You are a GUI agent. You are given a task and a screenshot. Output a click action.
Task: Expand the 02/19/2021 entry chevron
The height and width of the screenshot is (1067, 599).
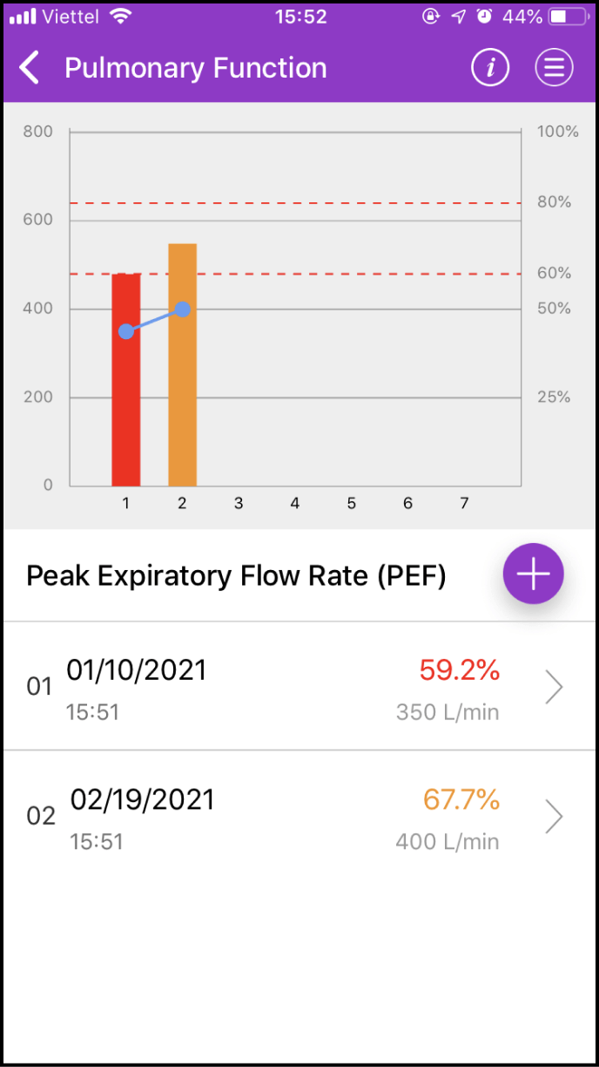tap(554, 817)
